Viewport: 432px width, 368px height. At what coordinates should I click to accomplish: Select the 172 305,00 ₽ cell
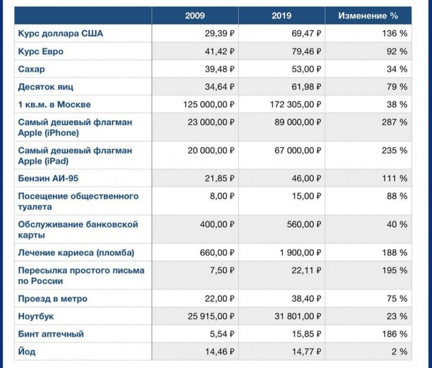tap(282, 104)
